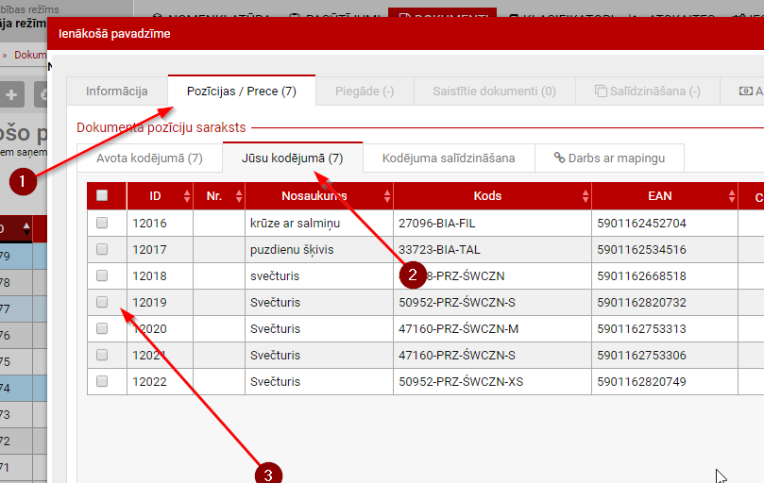This screenshot has width=764, height=483.
Task: Check the box for row ID 12016
Action: 102,223
